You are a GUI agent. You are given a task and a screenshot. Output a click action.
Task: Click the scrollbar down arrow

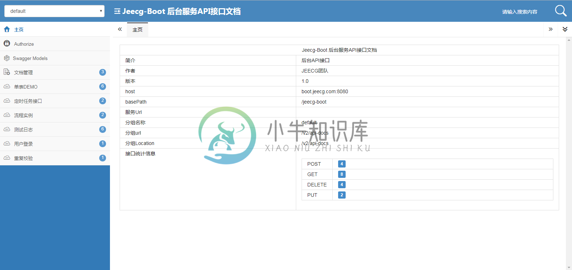pos(569,267)
